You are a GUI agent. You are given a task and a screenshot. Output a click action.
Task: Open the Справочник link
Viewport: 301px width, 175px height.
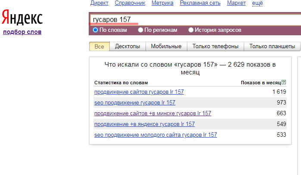click(x=130, y=3)
